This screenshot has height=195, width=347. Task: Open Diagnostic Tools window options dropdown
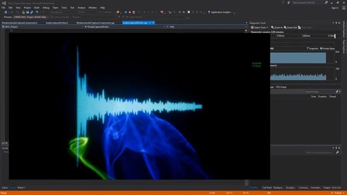(x=333, y=23)
